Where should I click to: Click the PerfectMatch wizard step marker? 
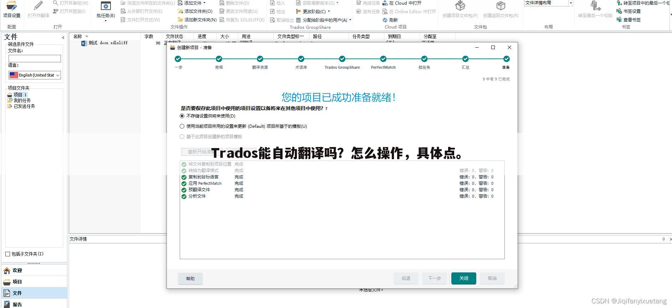(383, 59)
